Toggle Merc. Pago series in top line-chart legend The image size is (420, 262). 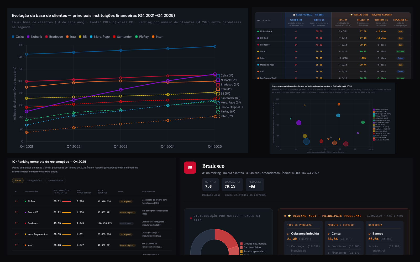tap(100, 37)
